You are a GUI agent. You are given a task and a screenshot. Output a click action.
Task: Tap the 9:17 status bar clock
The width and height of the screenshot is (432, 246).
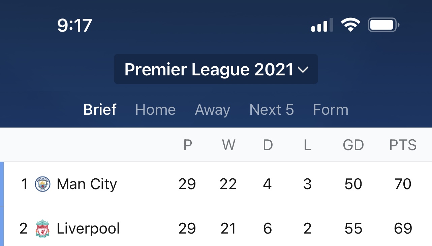[x=74, y=25]
